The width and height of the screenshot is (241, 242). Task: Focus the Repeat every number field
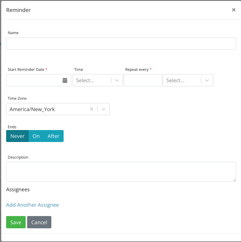click(x=143, y=80)
